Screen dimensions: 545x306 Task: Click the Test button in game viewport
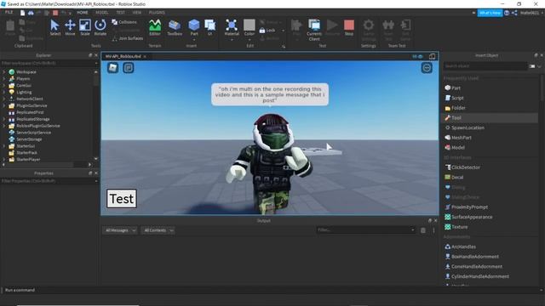(122, 199)
